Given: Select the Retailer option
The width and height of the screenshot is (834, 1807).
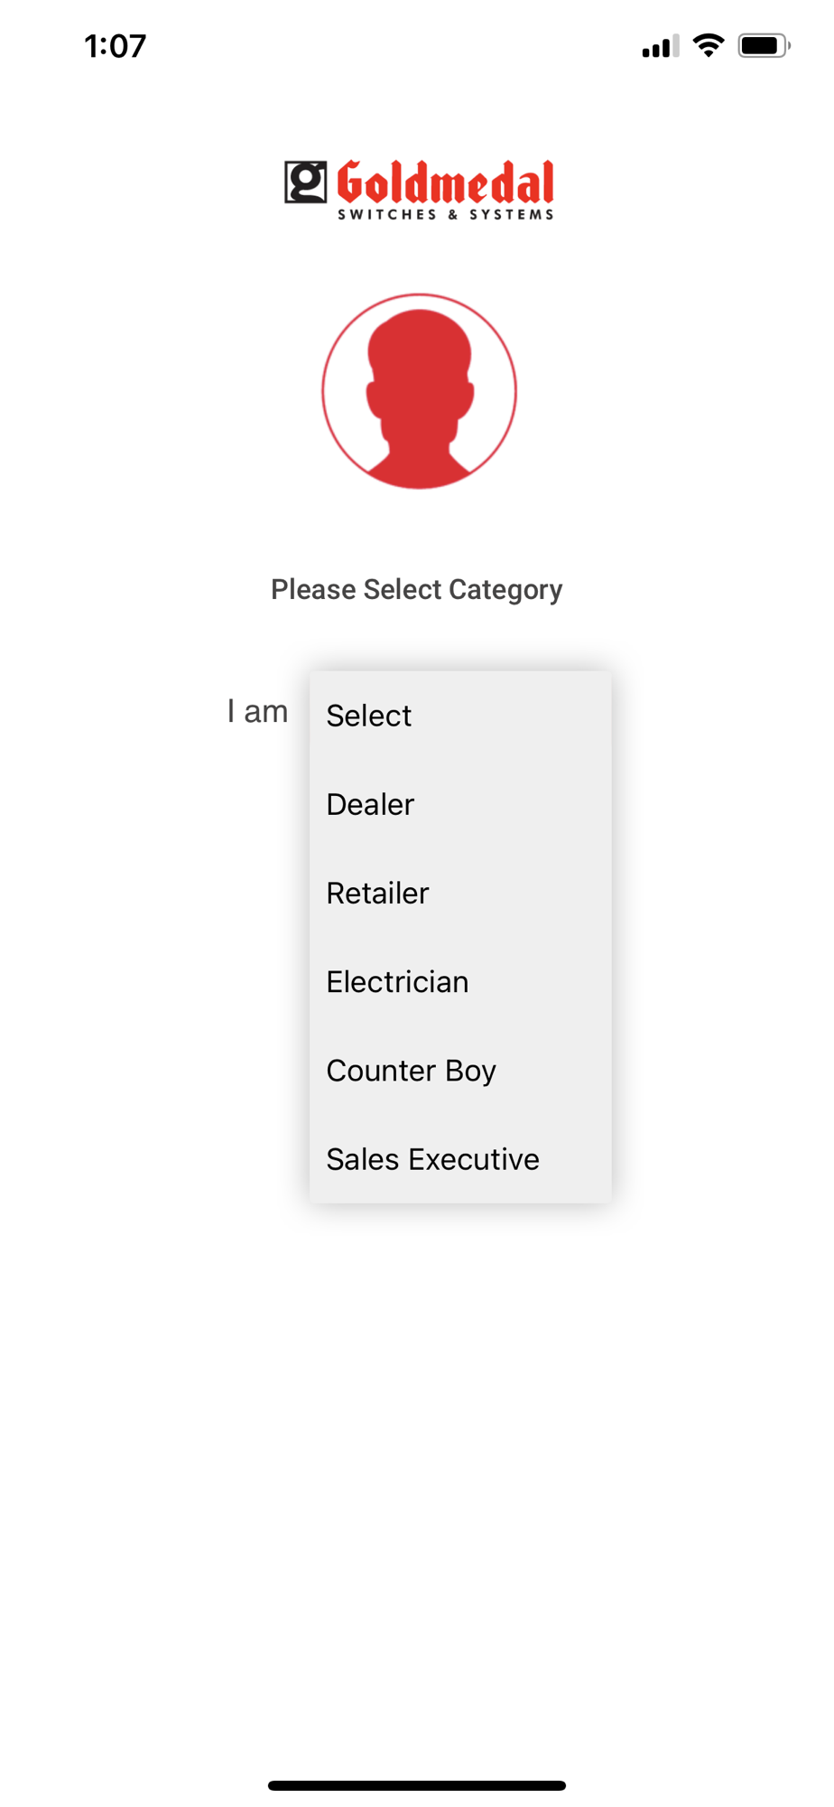Looking at the screenshot, I should 460,893.
